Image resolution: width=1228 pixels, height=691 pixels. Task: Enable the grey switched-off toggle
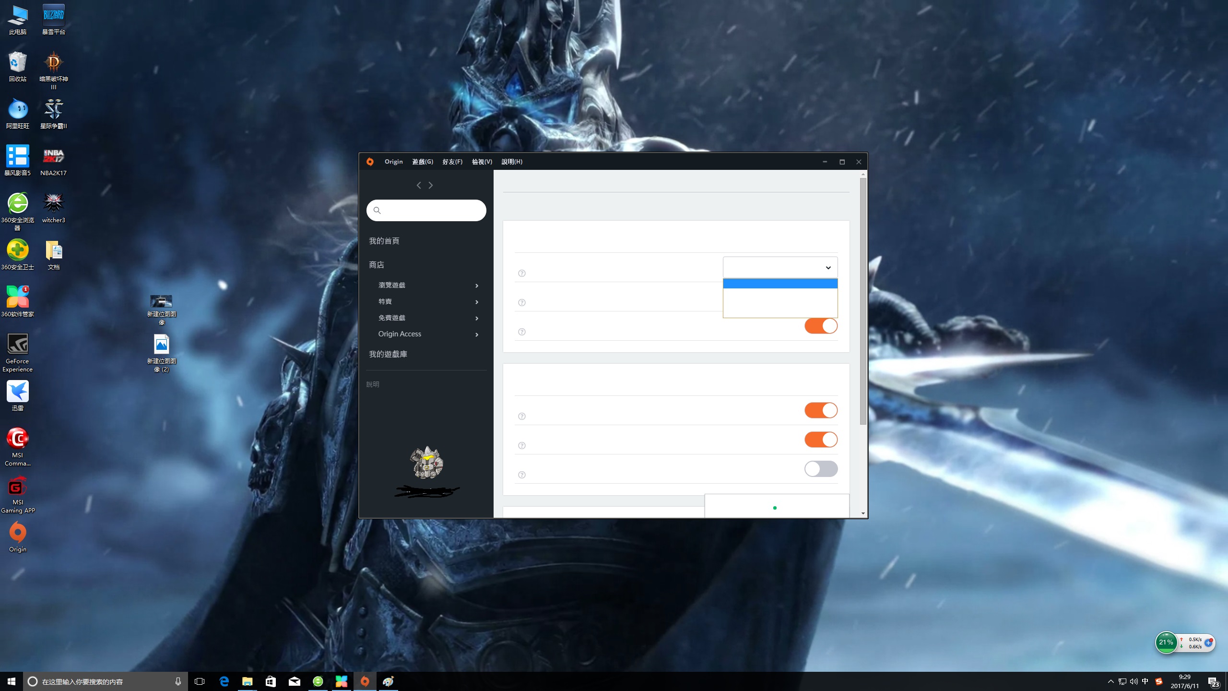point(821,469)
